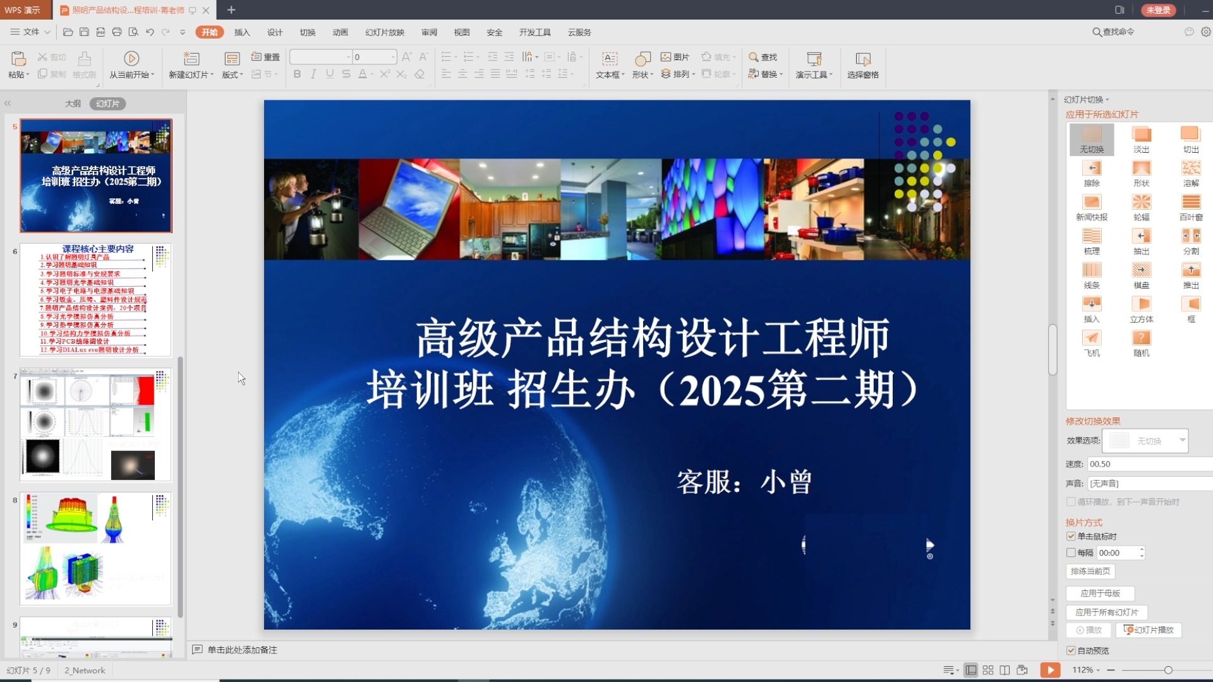This screenshot has height=682, width=1213.
Task: Click the 未登录 login button
Action: point(1159,10)
